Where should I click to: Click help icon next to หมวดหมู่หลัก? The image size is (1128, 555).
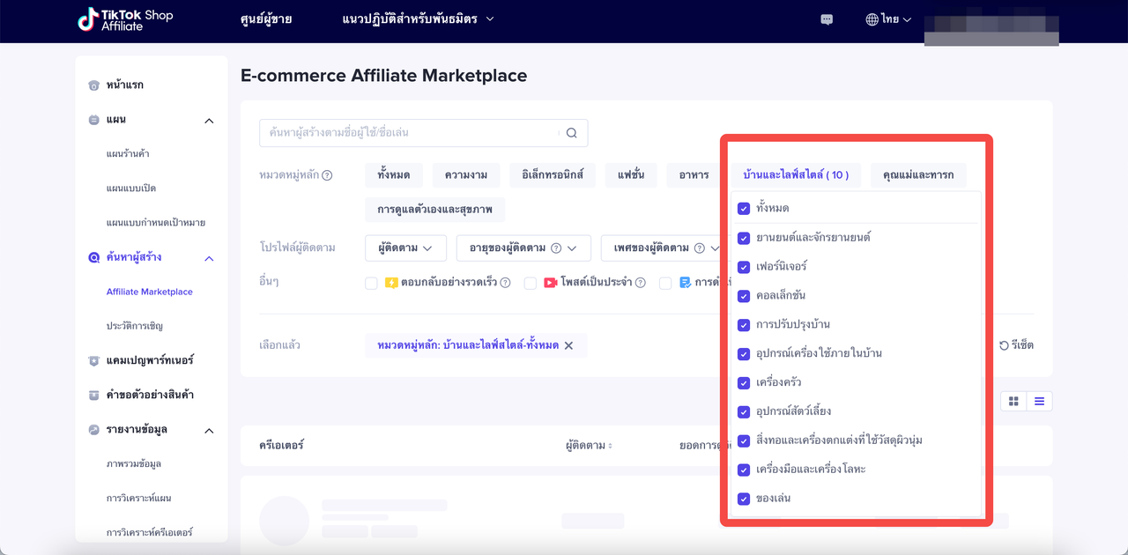(327, 175)
